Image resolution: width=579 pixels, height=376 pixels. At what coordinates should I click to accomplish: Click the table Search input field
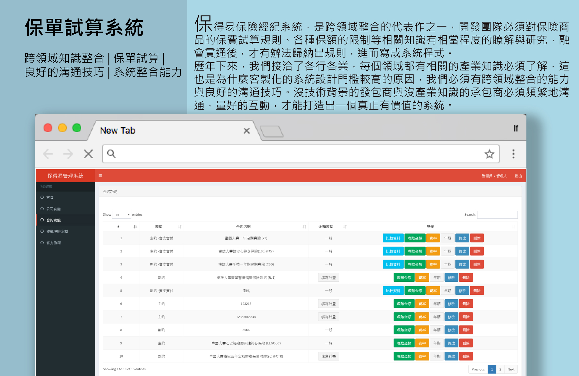[x=497, y=215]
